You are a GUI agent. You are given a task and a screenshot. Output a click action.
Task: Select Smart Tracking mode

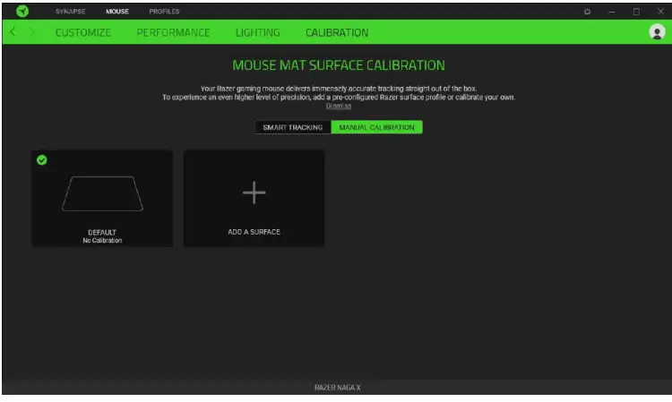pyautogui.click(x=293, y=127)
